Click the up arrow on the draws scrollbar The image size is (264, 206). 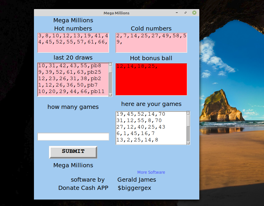pos(110,64)
